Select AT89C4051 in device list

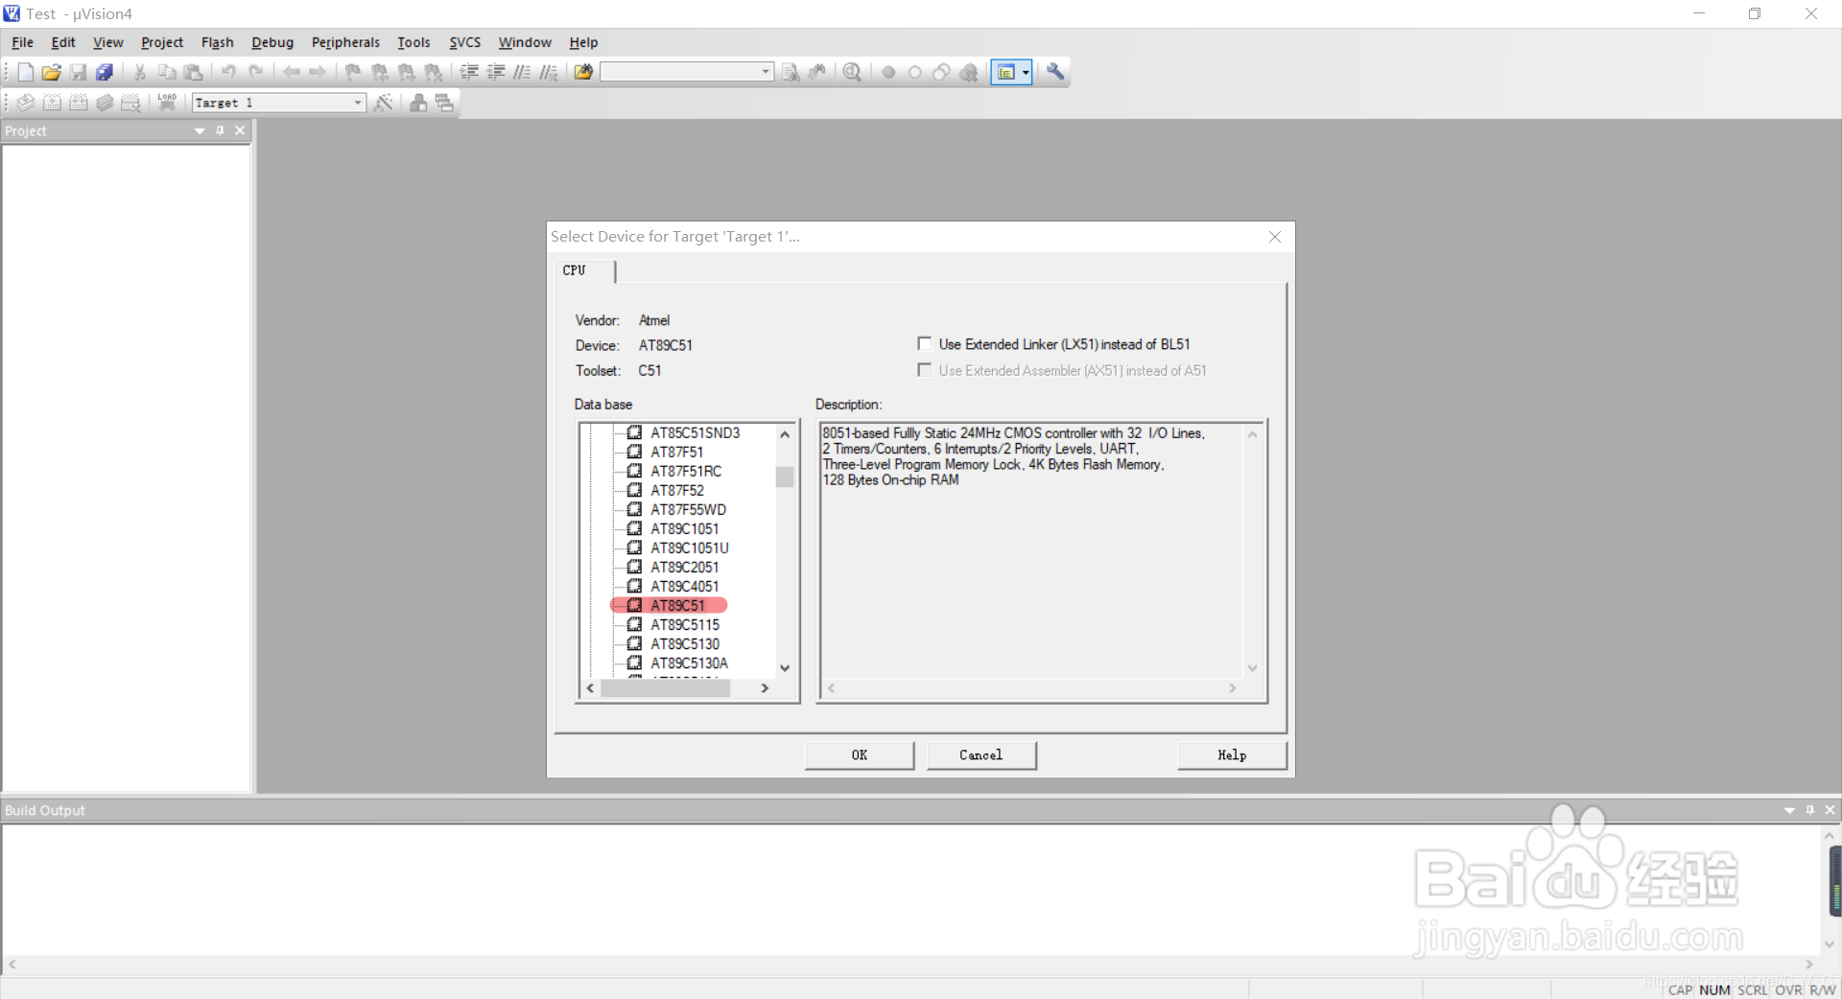click(685, 586)
